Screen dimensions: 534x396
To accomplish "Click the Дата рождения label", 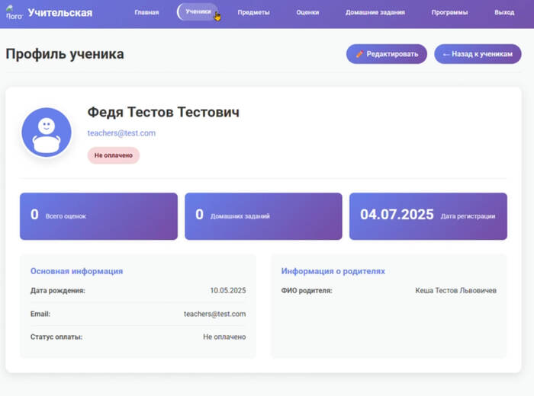I will [x=58, y=291].
